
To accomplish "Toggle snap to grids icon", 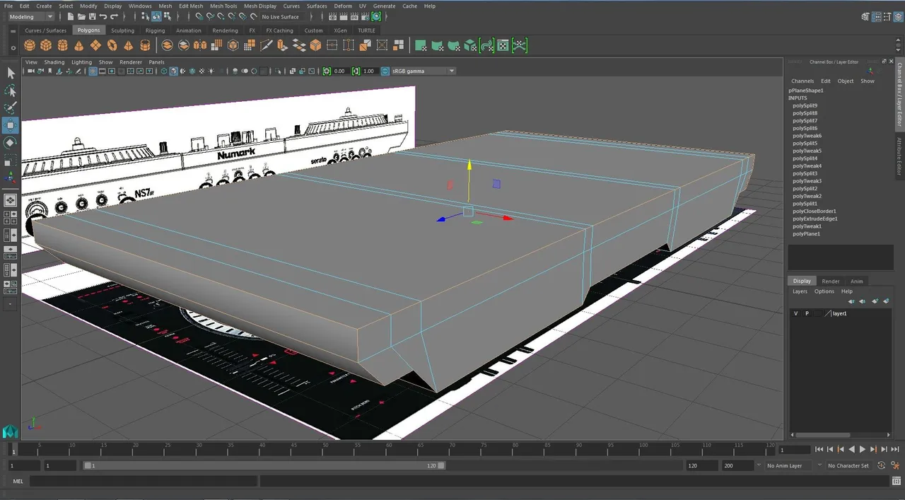I will (199, 16).
